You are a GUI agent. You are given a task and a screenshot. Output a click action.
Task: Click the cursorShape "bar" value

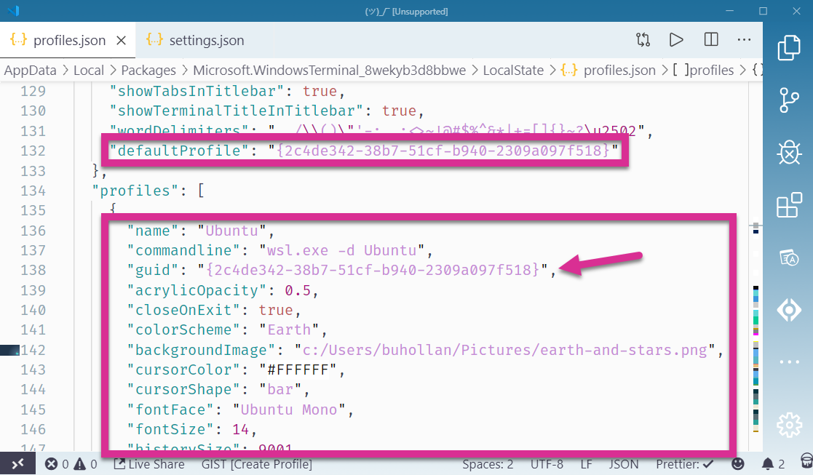click(x=280, y=389)
